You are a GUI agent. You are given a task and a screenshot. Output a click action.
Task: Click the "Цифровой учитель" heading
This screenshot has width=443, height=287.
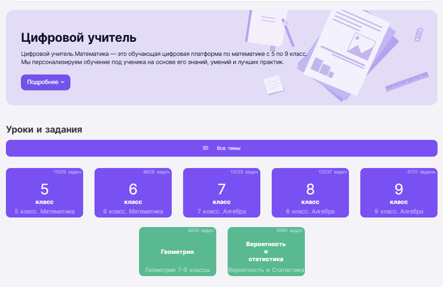[79, 38]
